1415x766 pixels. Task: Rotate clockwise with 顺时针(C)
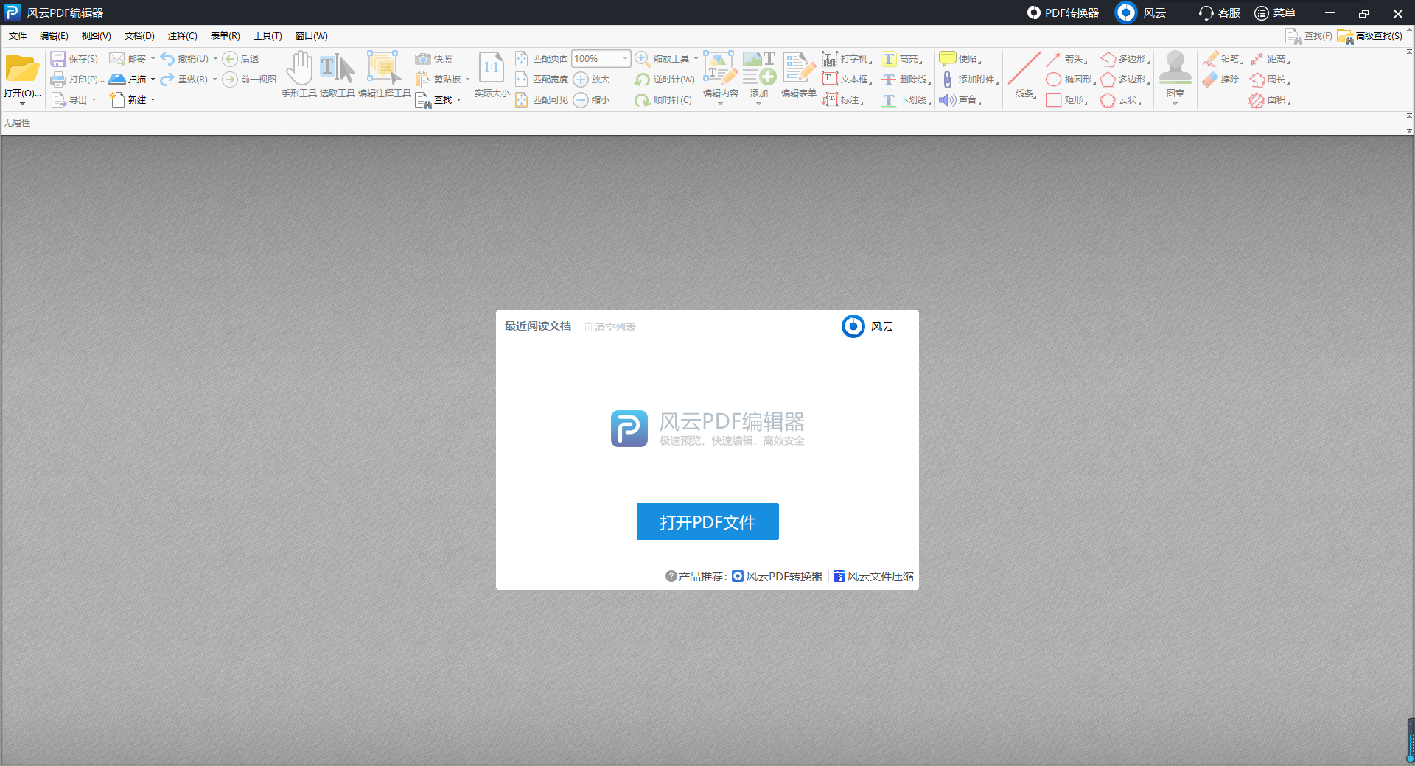[x=663, y=100]
